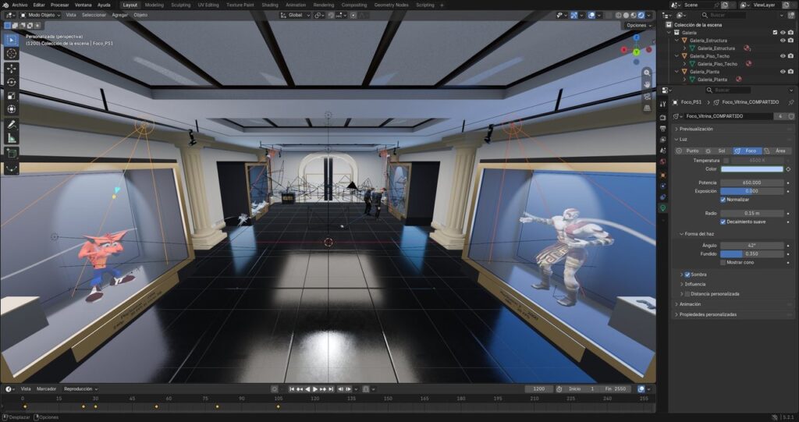Screen dimensions: 799x422
Task: Select the Add Cube tool
Action: tap(11, 154)
